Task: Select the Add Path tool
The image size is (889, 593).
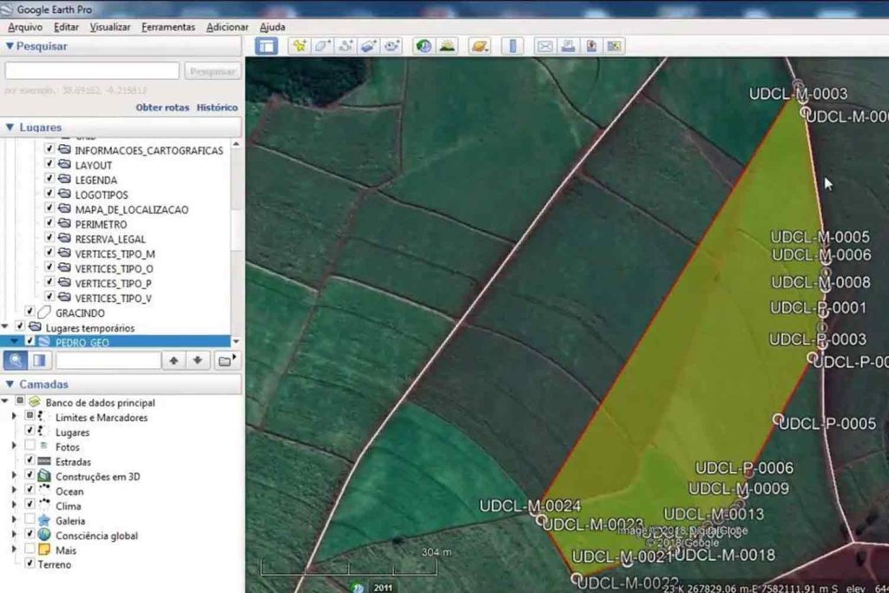Action: (x=346, y=46)
